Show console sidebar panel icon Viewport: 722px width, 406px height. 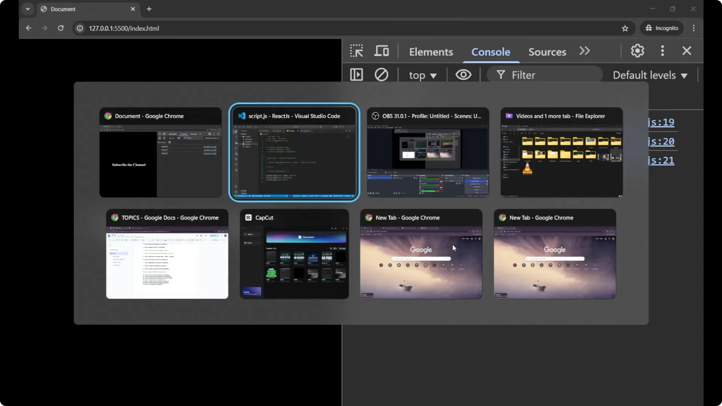(356, 75)
